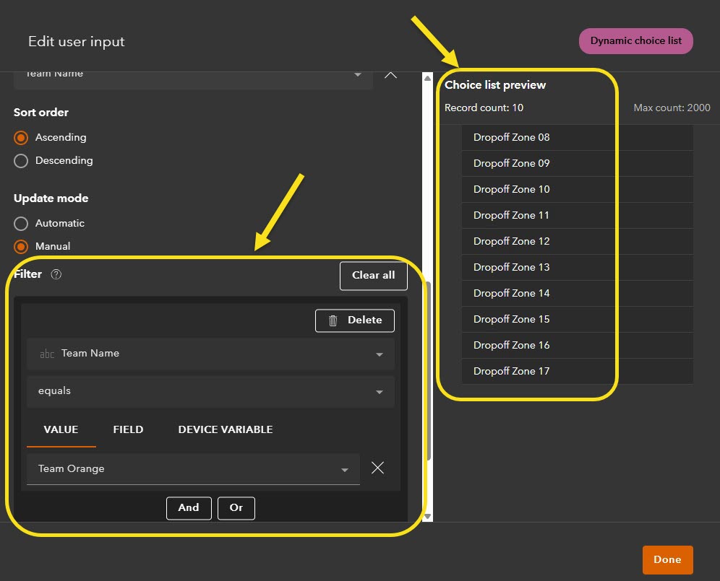Viewport: 720px width, 581px height.
Task: Open the Team Orange value dropdown
Action: pos(345,469)
